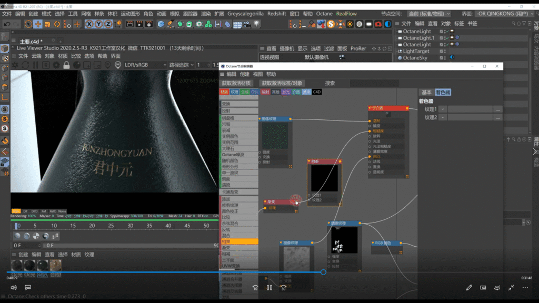Click the 获取激活材质 button

pyautogui.click(x=236, y=83)
